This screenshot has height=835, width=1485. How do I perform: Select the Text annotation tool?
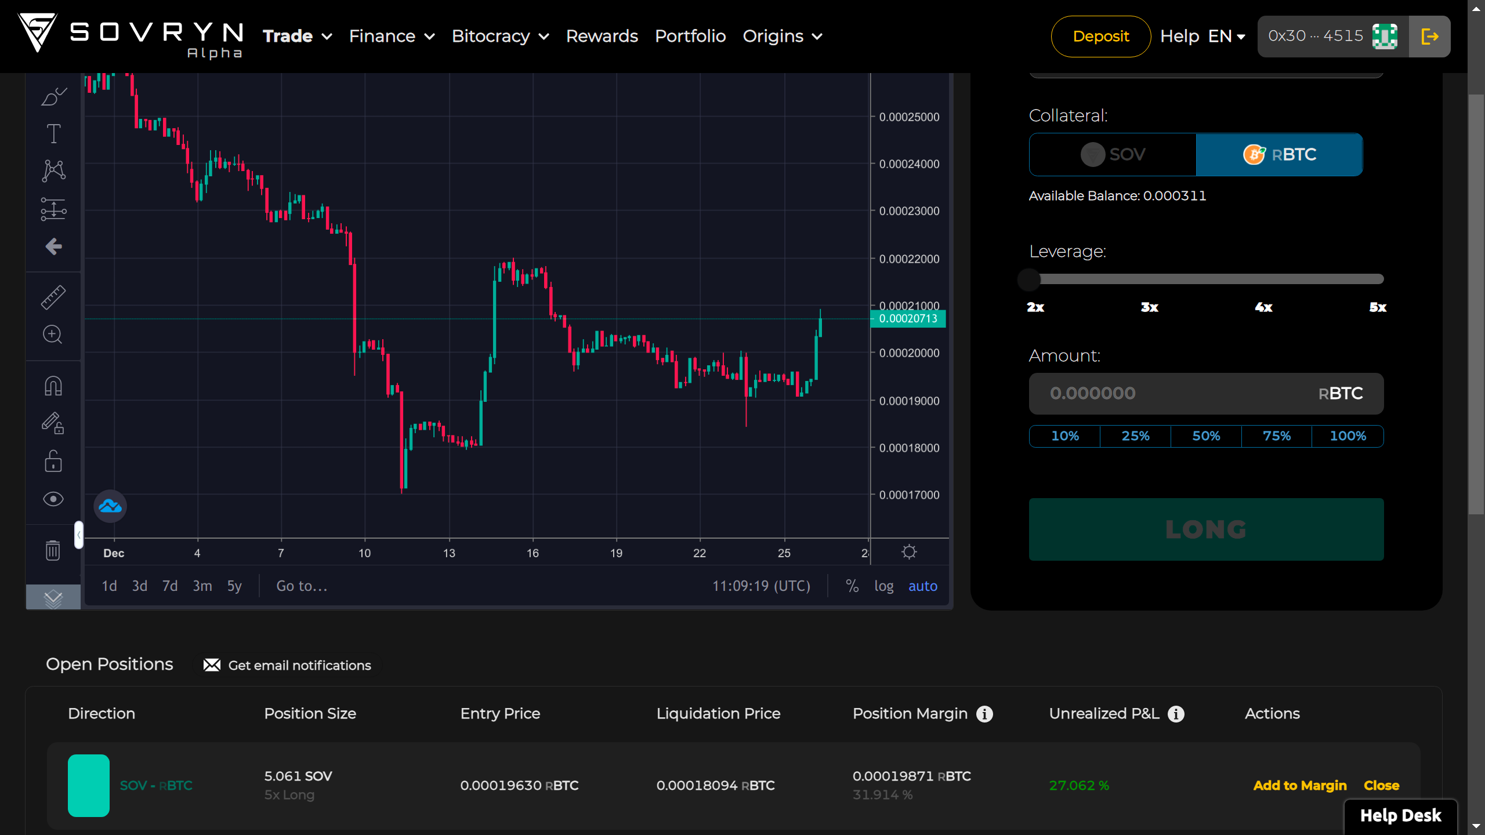pos(53,134)
